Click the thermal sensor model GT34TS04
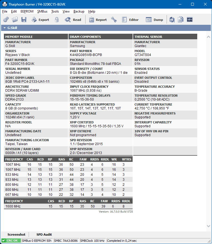The image size is (212, 244). coord(143,55)
